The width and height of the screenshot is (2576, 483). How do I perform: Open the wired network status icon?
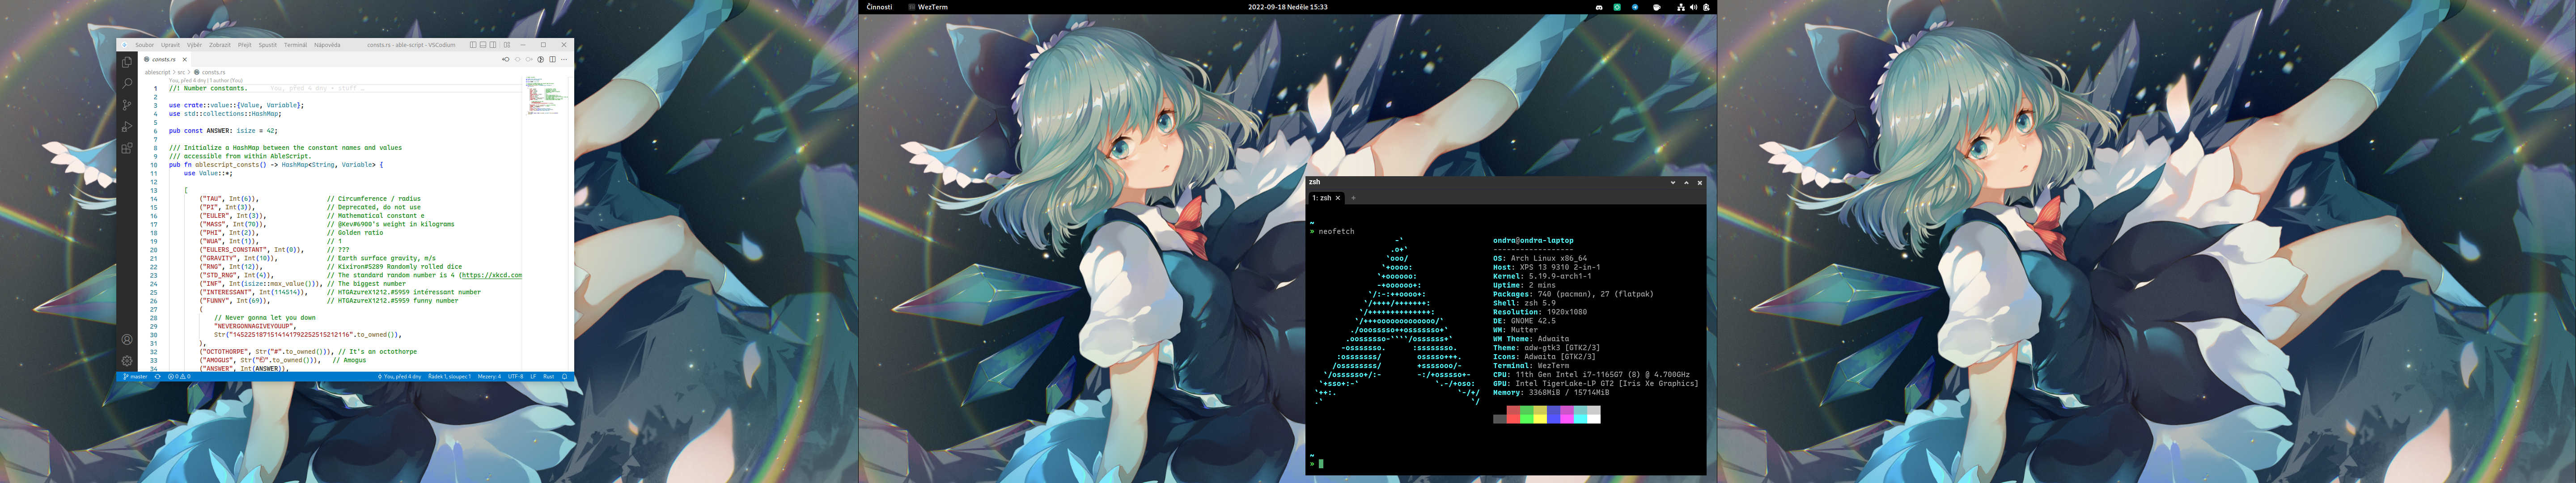click(x=1681, y=7)
